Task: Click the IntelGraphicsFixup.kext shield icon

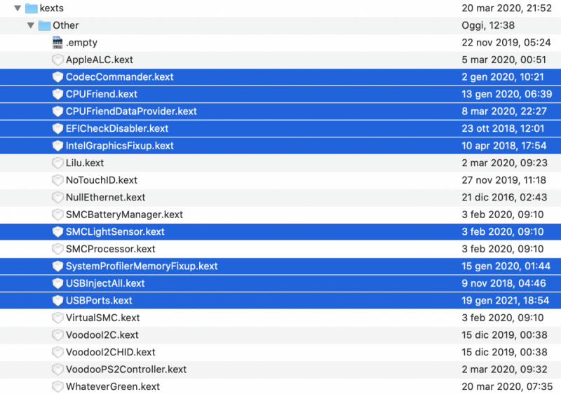Action: 58,146
